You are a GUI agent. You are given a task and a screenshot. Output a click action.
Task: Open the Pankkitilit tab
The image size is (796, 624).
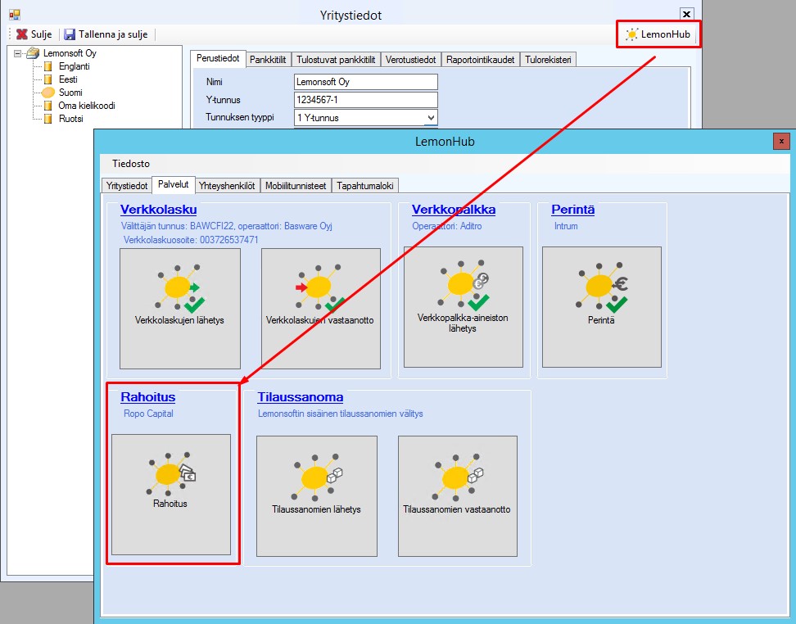pyautogui.click(x=268, y=60)
